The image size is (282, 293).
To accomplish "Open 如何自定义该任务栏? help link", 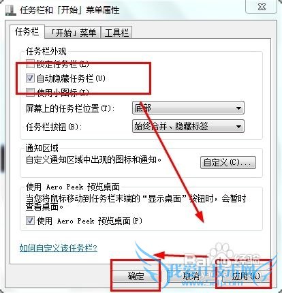I will click(59, 248).
